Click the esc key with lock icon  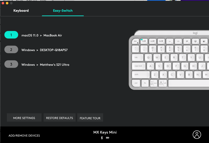[135, 41]
